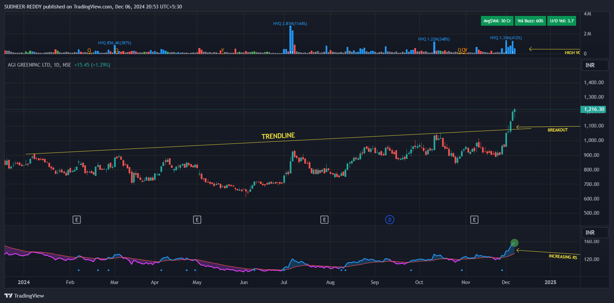Click the green circle on RS line
The image size is (614, 303).
(514, 243)
